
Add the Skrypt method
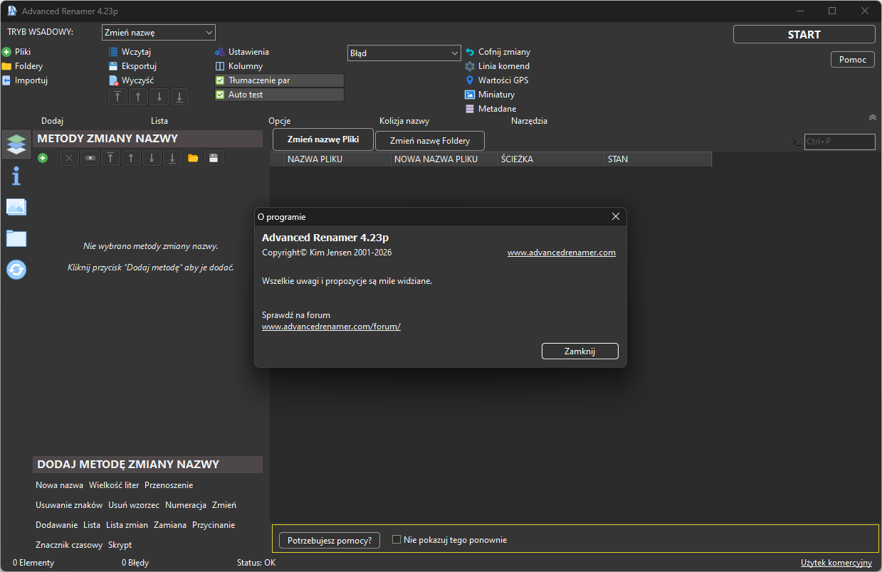point(120,545)
